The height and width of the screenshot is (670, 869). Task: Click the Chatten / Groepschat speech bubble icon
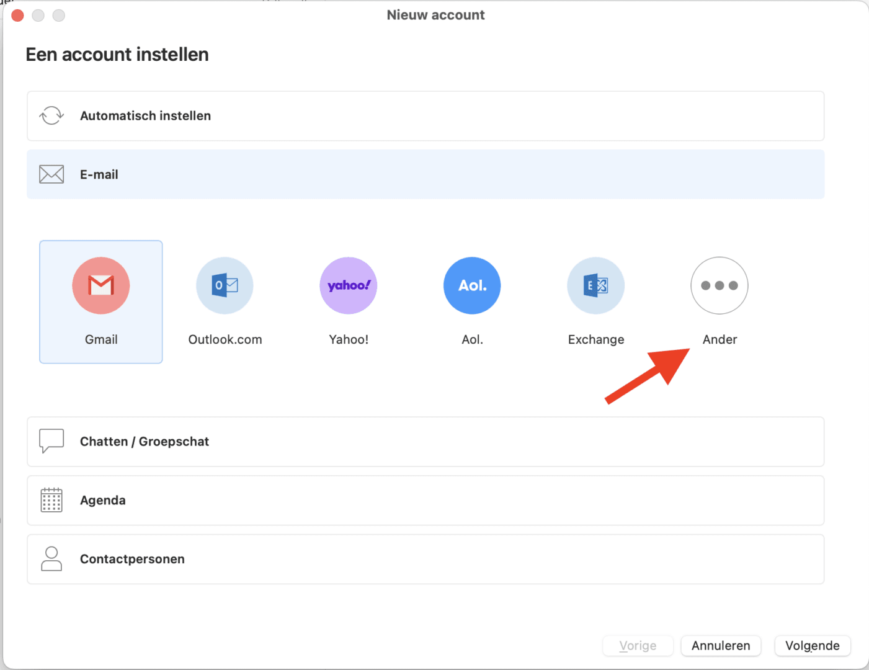51,441
